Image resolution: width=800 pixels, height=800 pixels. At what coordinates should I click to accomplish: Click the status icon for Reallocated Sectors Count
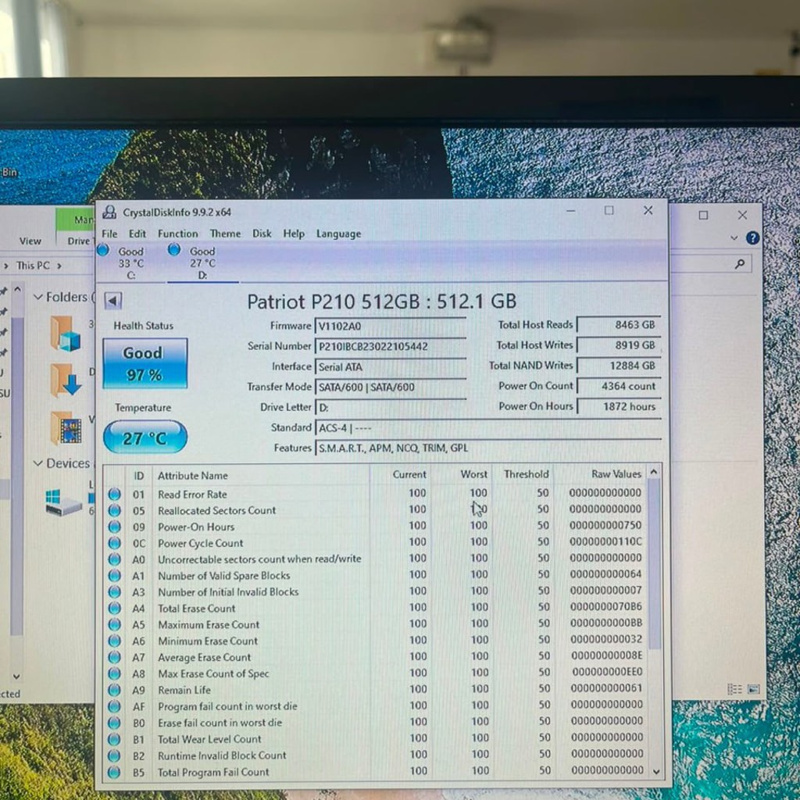114,510
